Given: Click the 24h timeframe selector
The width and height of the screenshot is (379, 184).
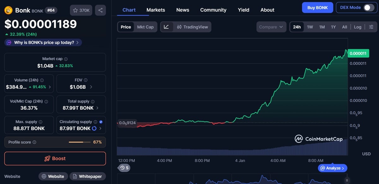Looking at the screenshot, I should click(297, 27).
